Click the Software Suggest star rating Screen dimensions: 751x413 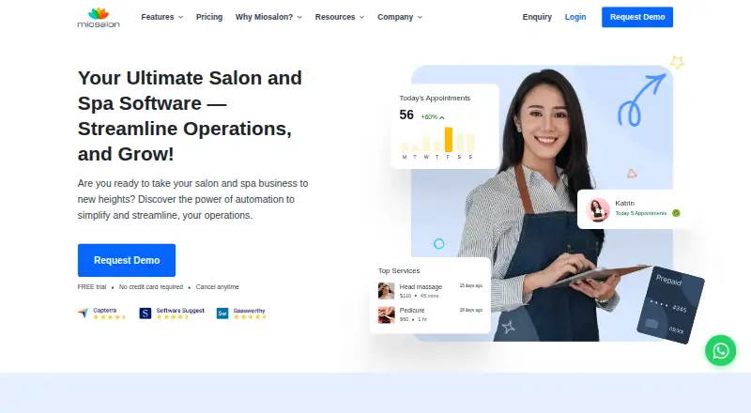coord(173,317)
